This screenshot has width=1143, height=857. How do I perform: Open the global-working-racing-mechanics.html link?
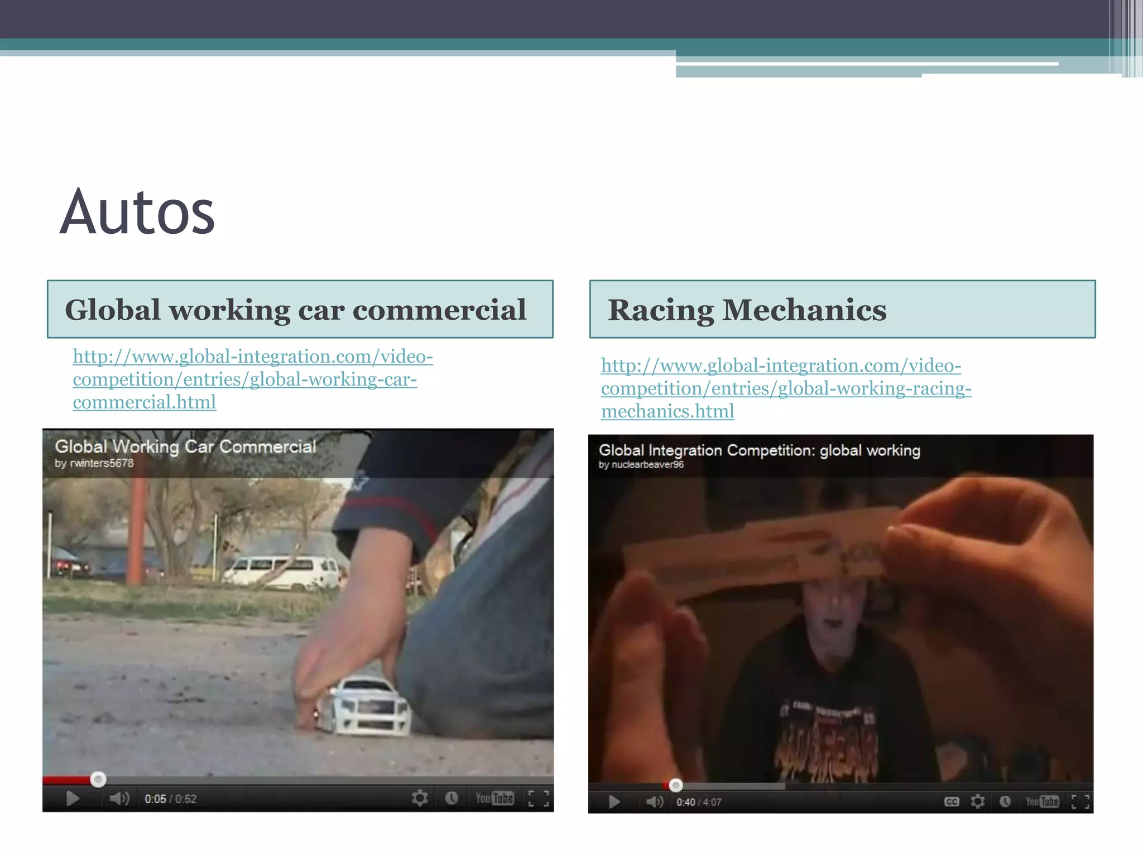785,388
